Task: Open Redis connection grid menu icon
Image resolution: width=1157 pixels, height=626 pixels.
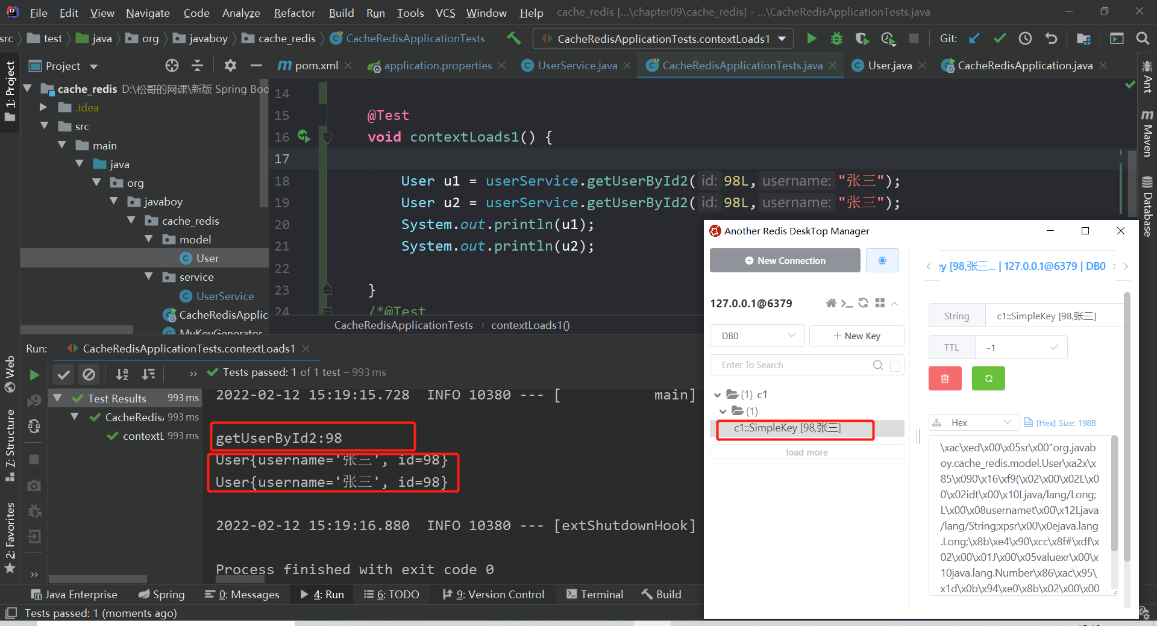Action: click(880, 303)
